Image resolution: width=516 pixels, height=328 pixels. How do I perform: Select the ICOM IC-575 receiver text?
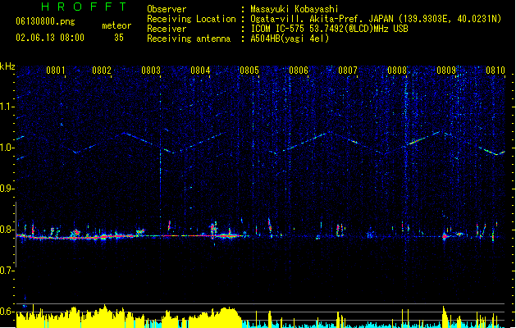[329, 29]
